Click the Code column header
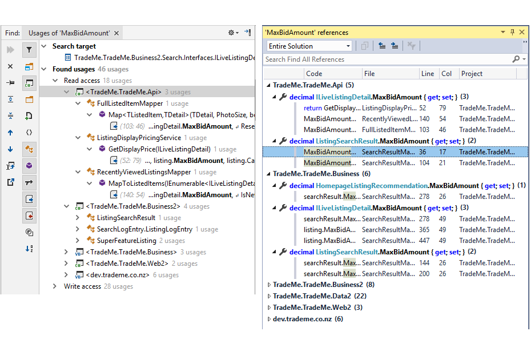The height and width of the screenshot is (343, 531). pyautogui.click(x=333, y=74)
